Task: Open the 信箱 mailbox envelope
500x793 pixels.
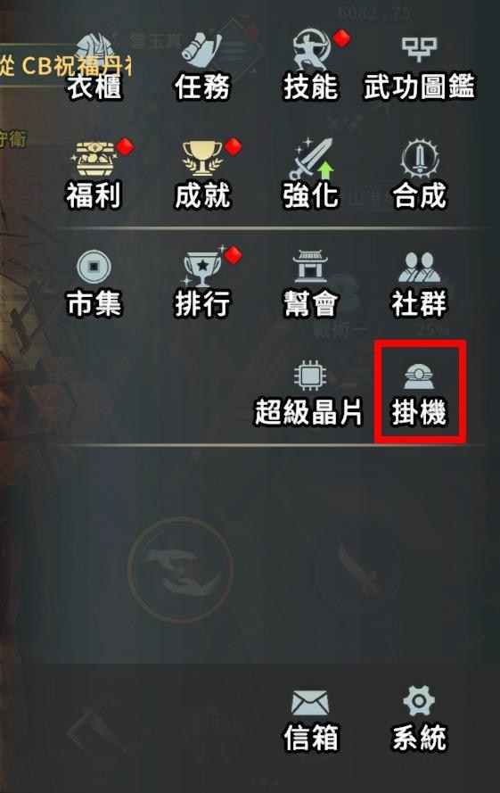Action: point(310,720)
